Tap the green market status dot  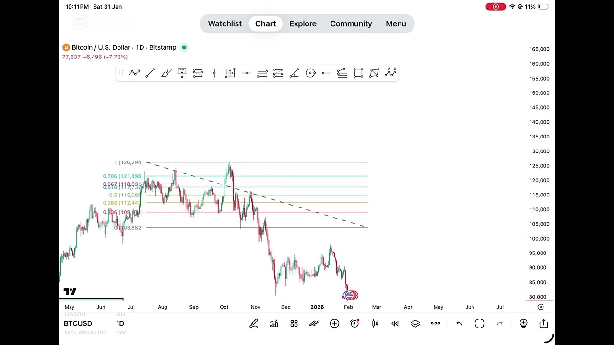(x=184, y=47)
